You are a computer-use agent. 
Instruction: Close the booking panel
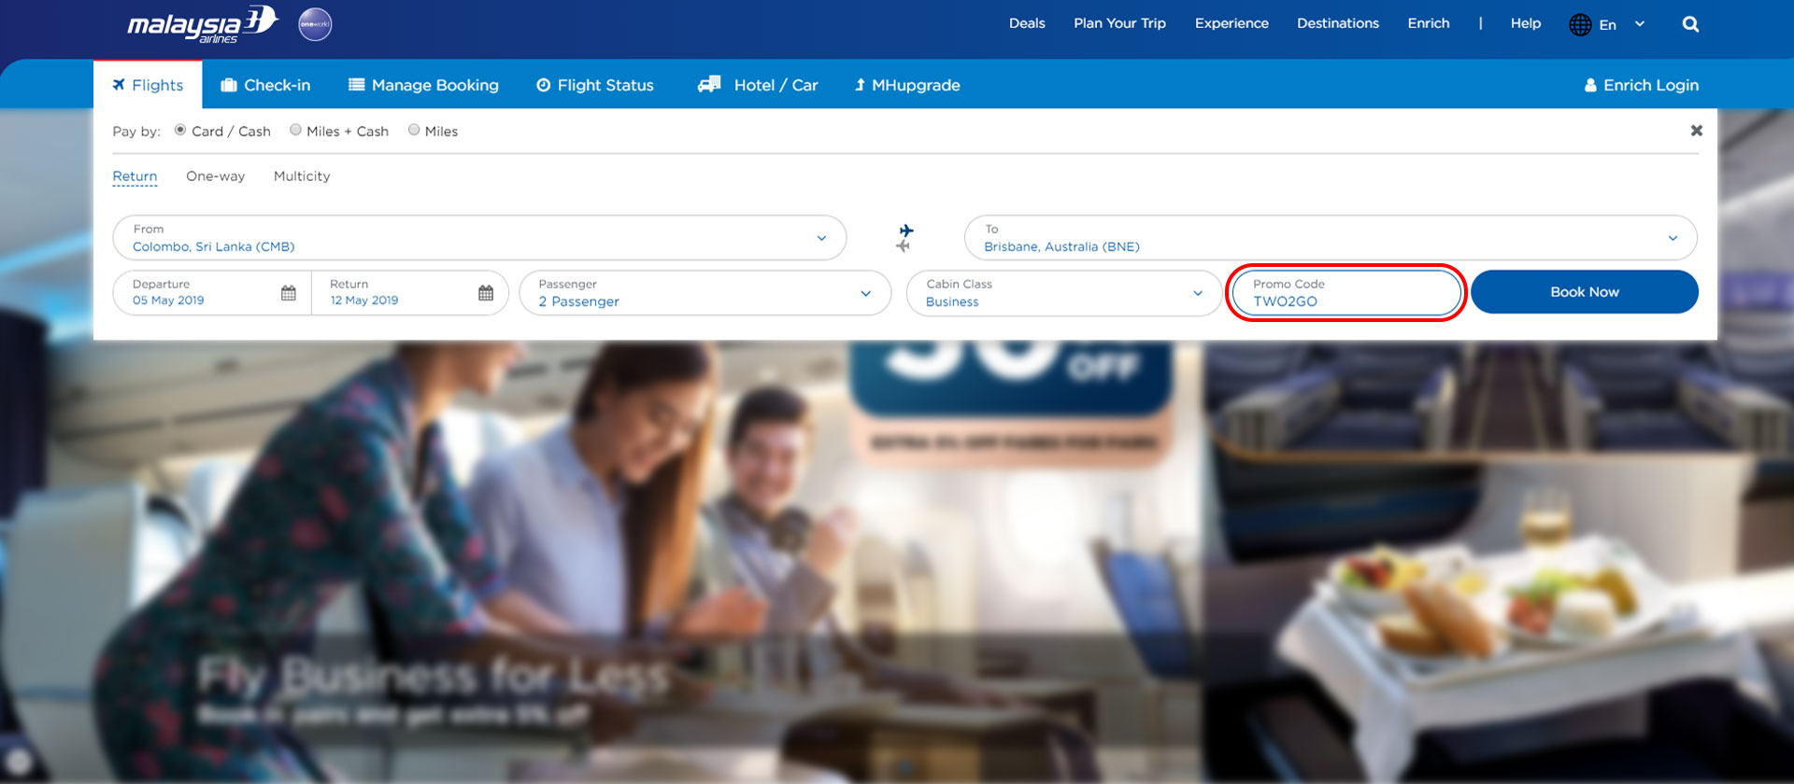[1697, 131]
